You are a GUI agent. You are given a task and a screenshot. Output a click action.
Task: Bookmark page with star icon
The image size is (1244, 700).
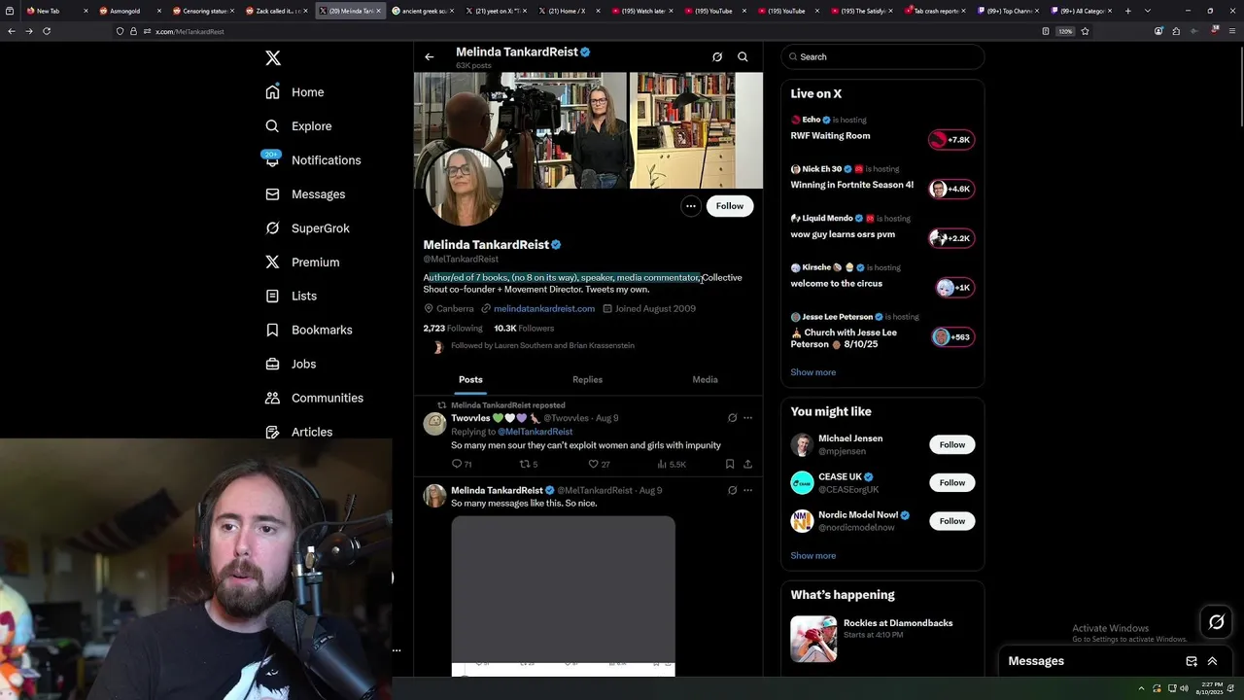(1085, 31)
